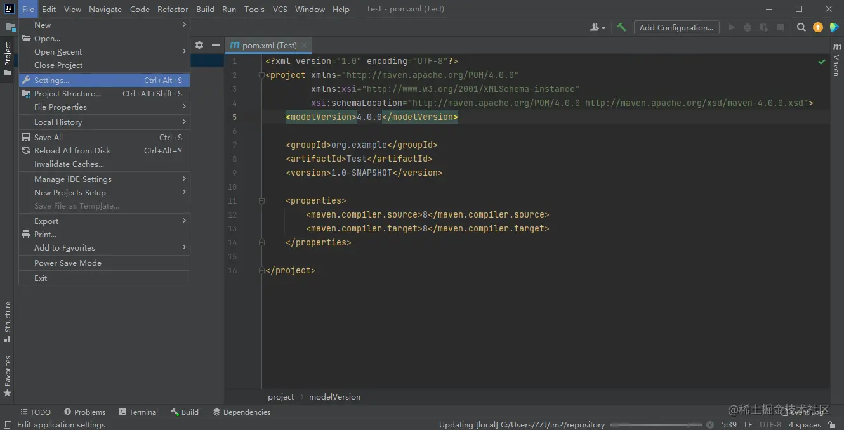Image resolution: width=844 pixels, height=430 pixels.
Task: Click the colorful plugin logo icon in toolbar
Action: pos(833,27)
